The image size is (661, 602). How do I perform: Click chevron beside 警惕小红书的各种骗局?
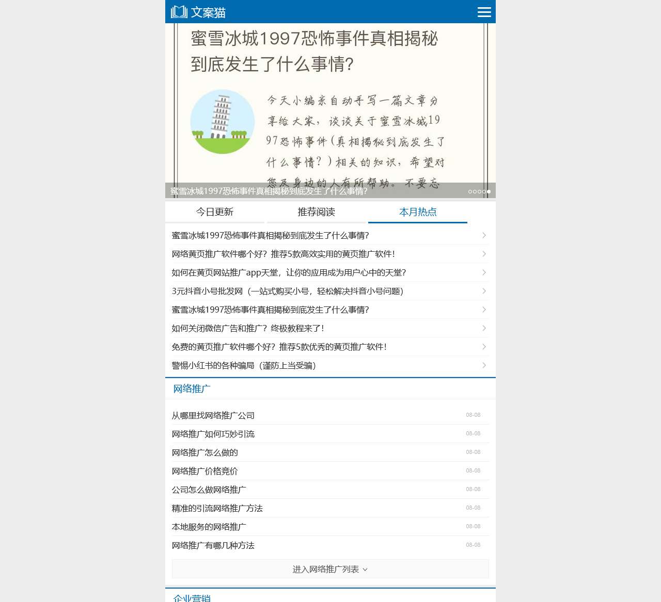(484, 365)
